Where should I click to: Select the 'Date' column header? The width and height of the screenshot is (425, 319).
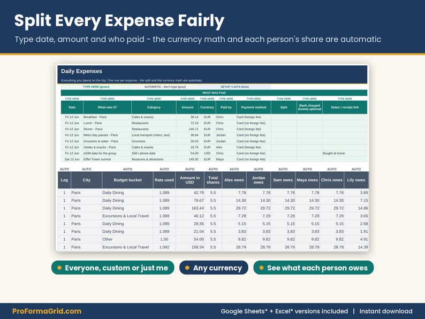[72, 108]
